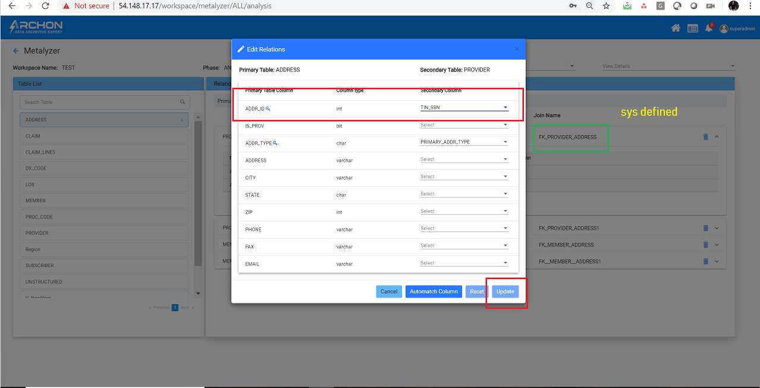The width and height of the screenshot is (760, 388).
Task: Open the Asana extension icon
Action: point(643,5)
